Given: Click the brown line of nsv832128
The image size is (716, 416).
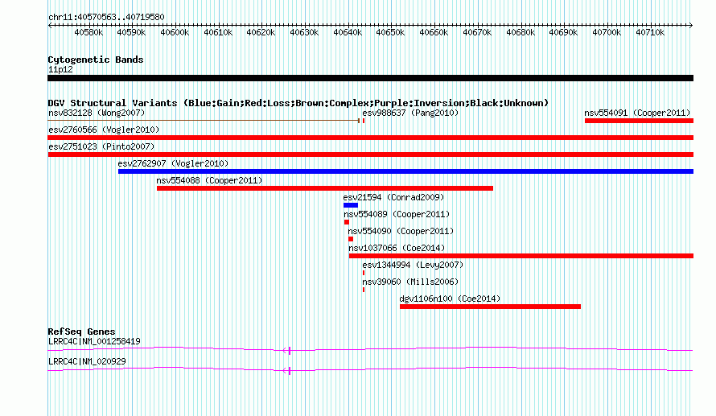Looking at the screenshot, I should click(204, 121).
